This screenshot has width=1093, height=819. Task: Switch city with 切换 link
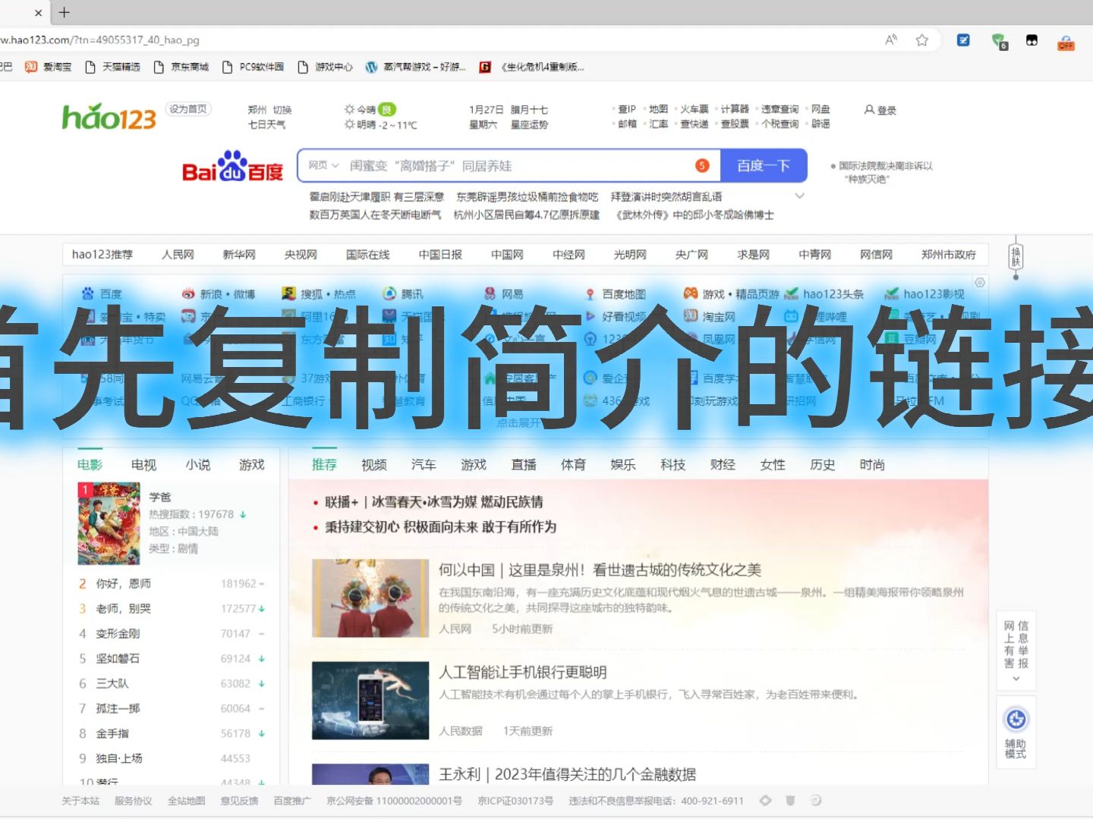(282, 110)
